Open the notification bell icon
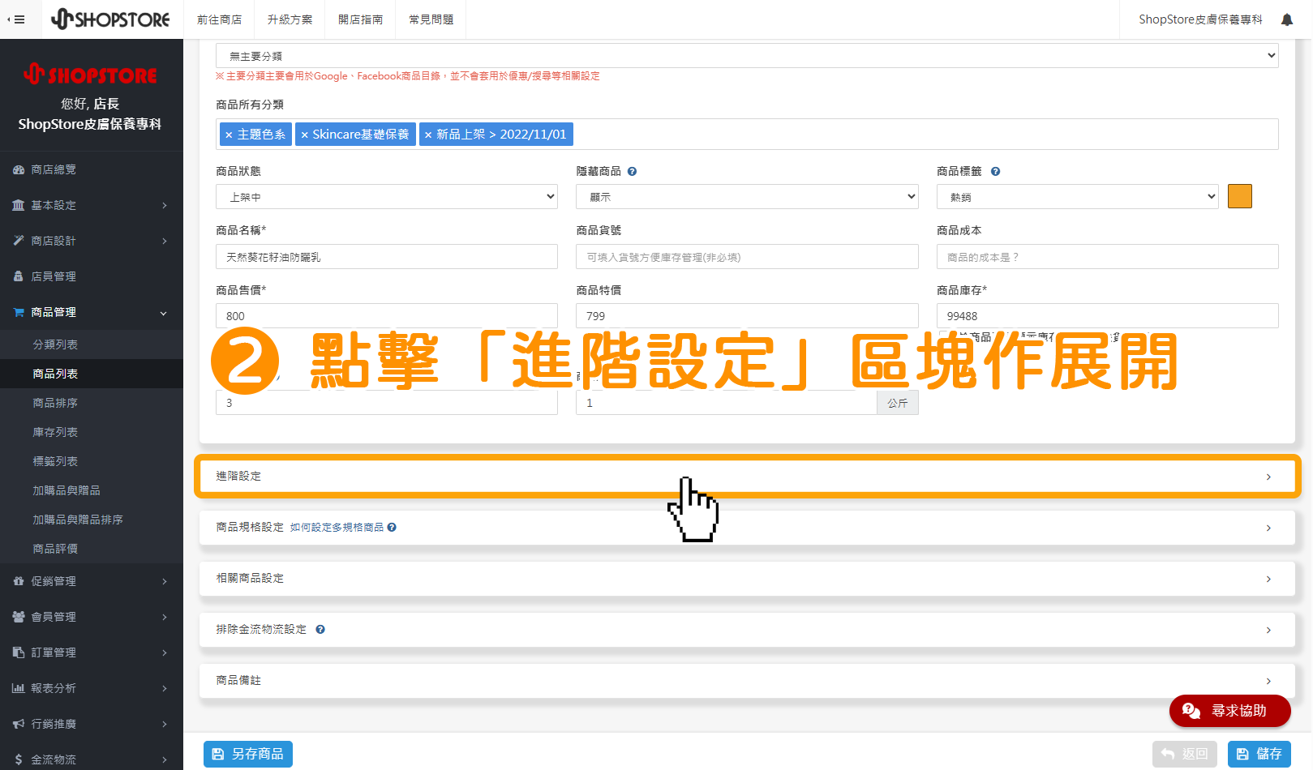 1286,19
